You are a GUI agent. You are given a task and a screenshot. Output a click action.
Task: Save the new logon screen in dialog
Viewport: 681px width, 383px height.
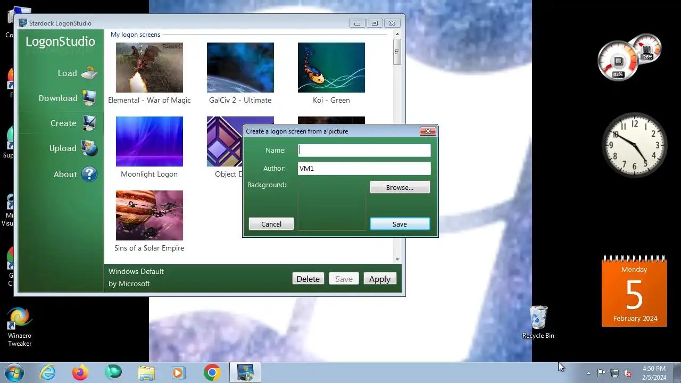[x=400, y=224]
